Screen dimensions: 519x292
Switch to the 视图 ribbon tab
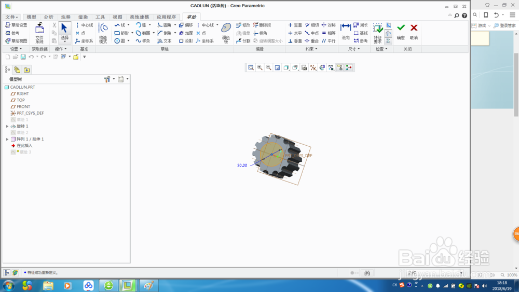(x=117, y=17)
